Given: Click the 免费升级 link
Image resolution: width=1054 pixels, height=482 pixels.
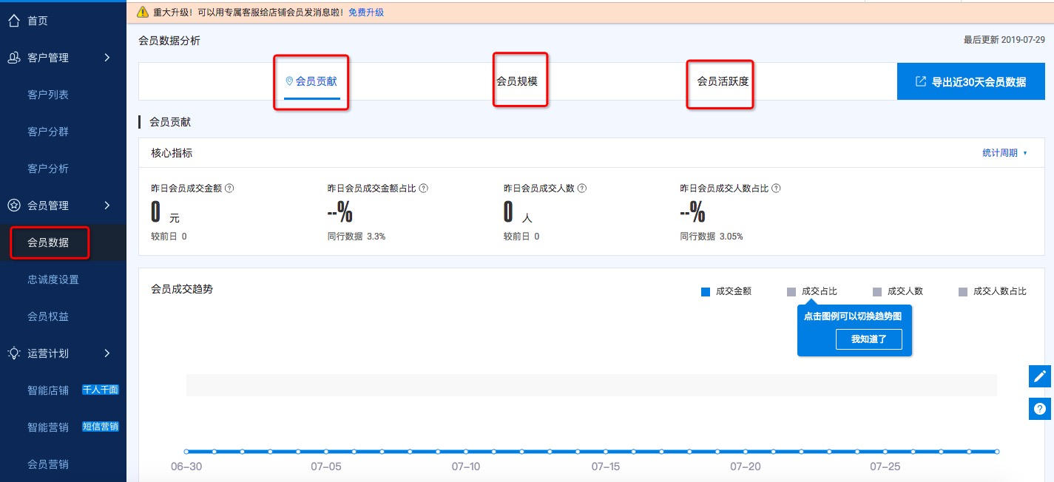Looking at the screenshot, I should (x=366, y=13).
